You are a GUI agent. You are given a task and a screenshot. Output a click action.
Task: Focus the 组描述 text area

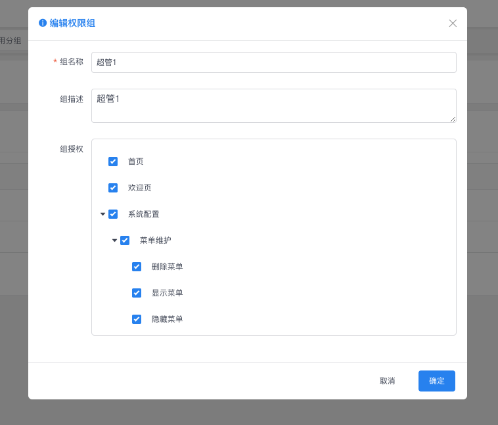click(x=274, y=106)
